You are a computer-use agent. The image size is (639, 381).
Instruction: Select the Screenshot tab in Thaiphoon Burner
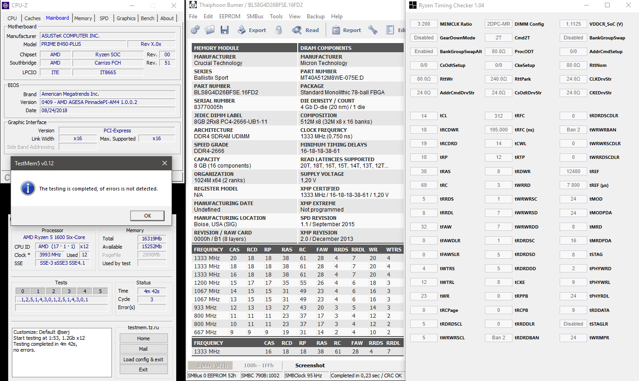click(x=310, y=365)
